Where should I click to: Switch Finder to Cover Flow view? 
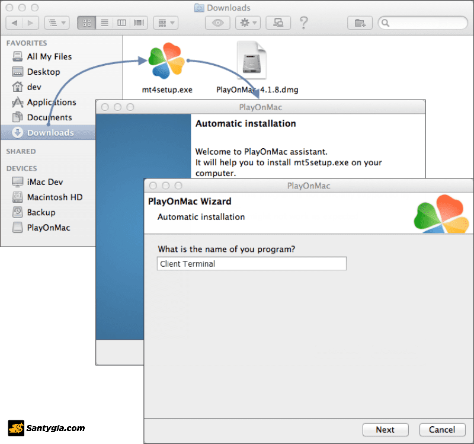pos(139,23)
